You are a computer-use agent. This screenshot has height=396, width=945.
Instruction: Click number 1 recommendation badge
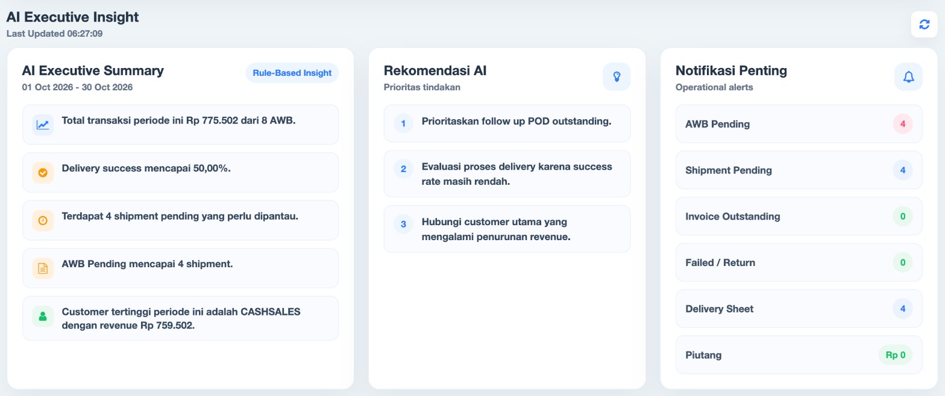403,124
